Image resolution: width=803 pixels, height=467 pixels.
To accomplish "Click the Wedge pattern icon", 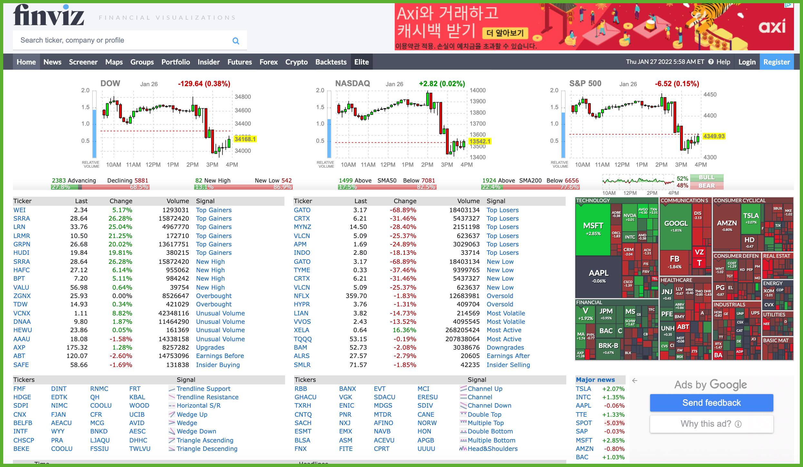I will click(172, 423).
